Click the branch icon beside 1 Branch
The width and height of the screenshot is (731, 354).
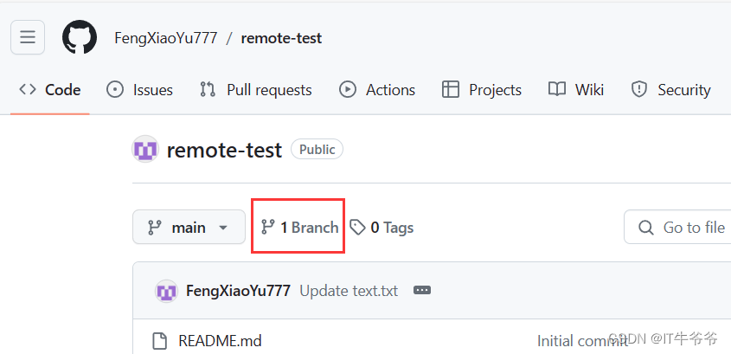[268, 228]
